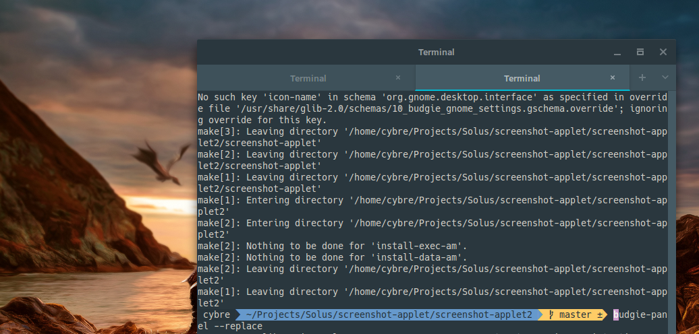Maximize the Terminal window

point(640,52)
